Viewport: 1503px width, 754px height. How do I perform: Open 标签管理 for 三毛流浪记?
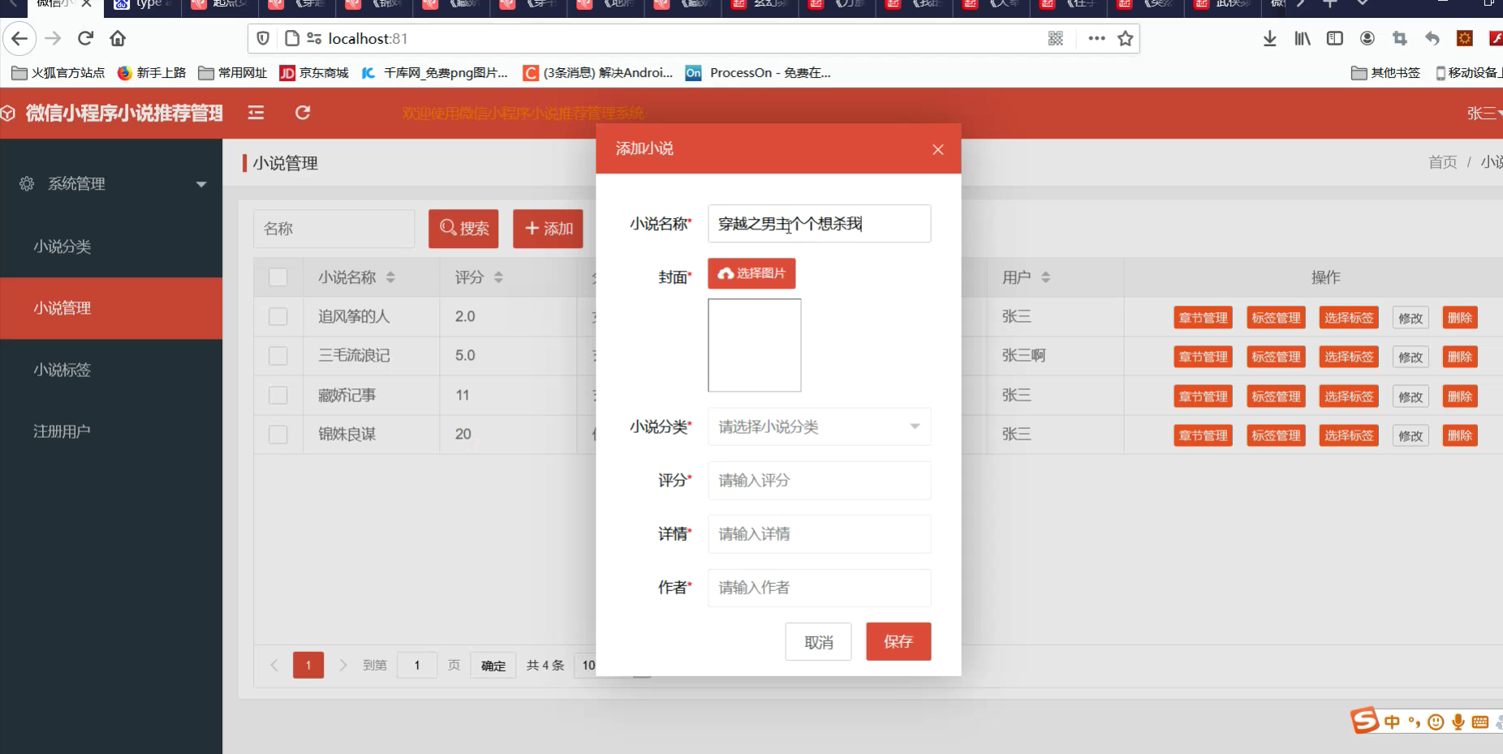(1276, 357)
